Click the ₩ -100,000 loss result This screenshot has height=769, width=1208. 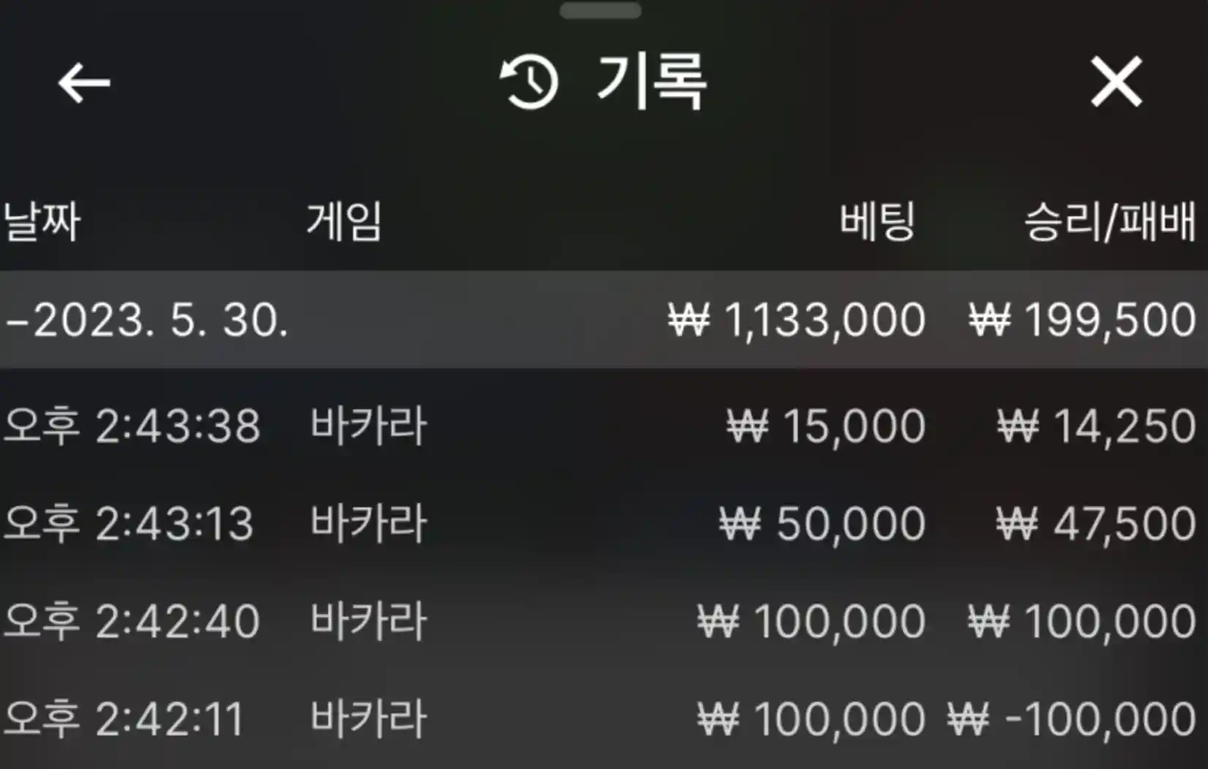1072,719
